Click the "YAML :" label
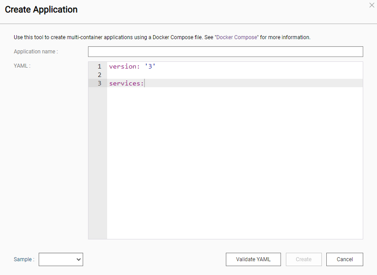This screenshot has height=275, width=377. (x=22, y=66)
